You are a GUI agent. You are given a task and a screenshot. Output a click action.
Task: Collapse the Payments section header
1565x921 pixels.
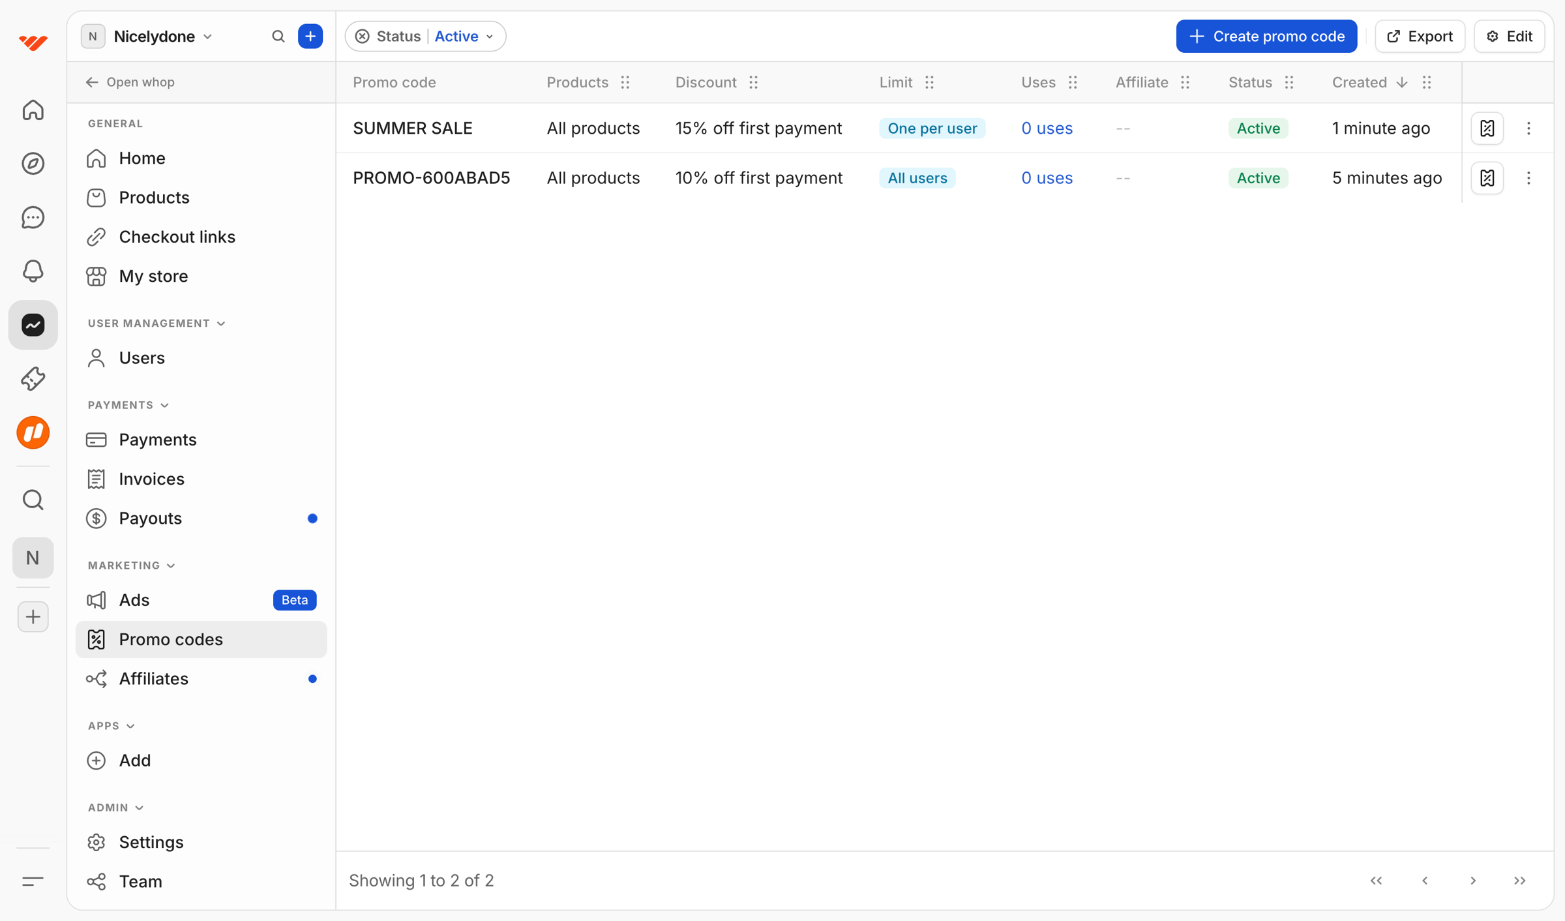(x=128, y=405)
